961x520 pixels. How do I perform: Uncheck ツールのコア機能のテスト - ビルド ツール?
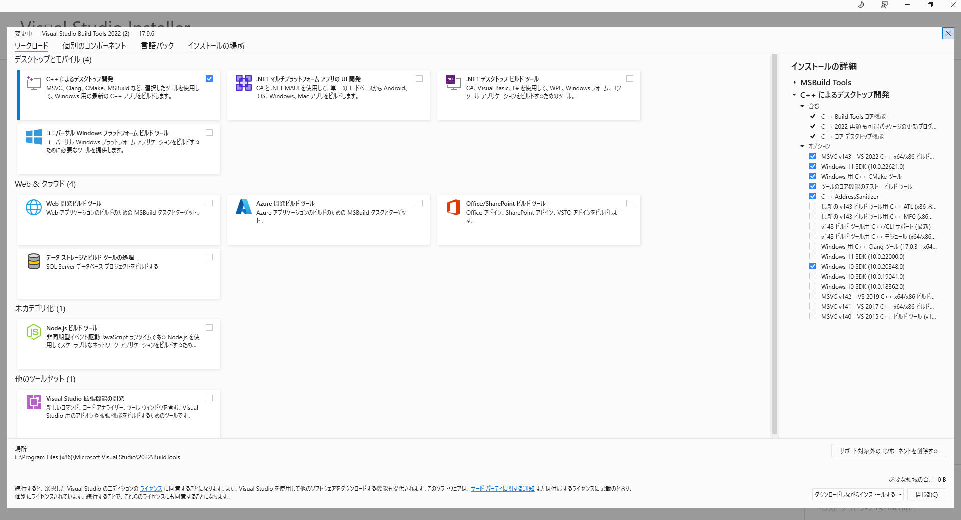[813, 186]
